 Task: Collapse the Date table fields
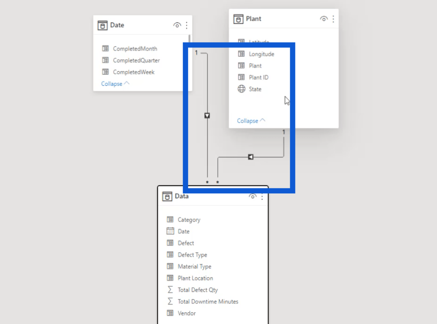[x=115, y=84]
